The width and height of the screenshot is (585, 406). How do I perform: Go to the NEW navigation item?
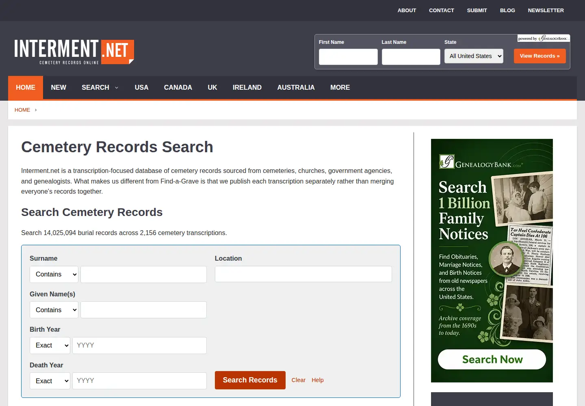pos(58,87)
